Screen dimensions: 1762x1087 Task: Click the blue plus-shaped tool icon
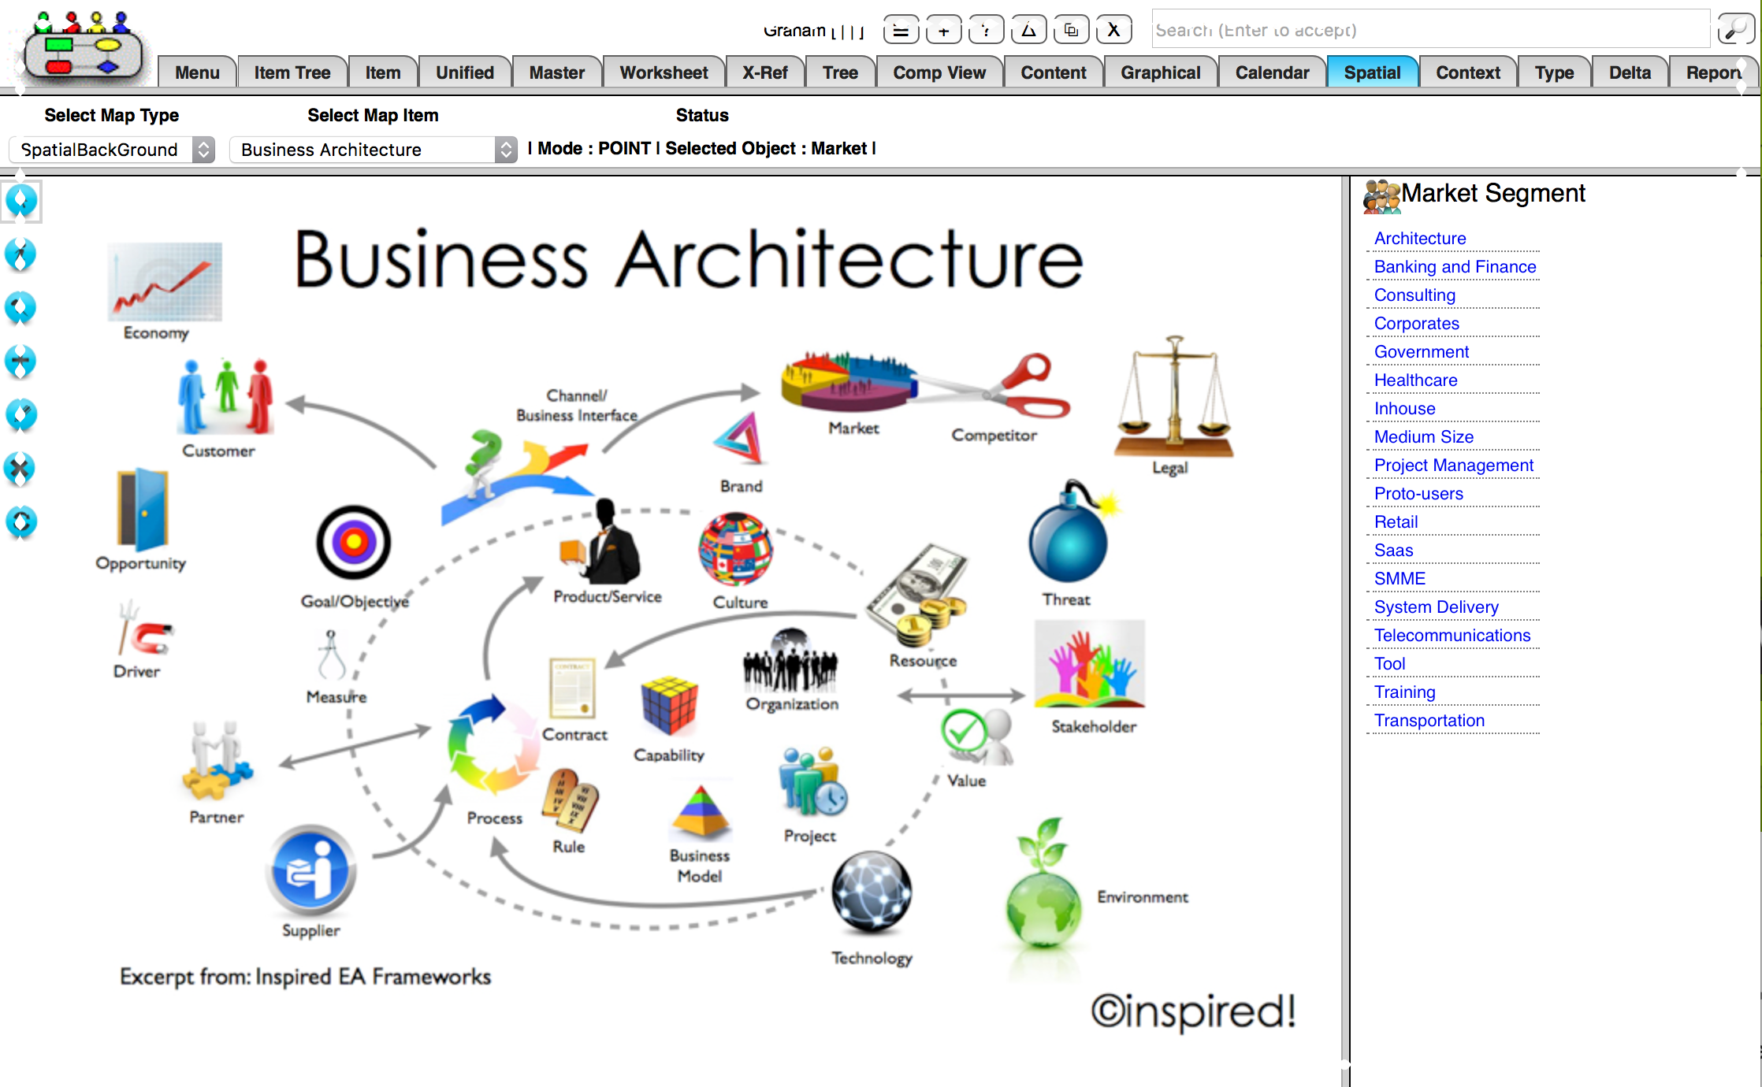(20, 362)
